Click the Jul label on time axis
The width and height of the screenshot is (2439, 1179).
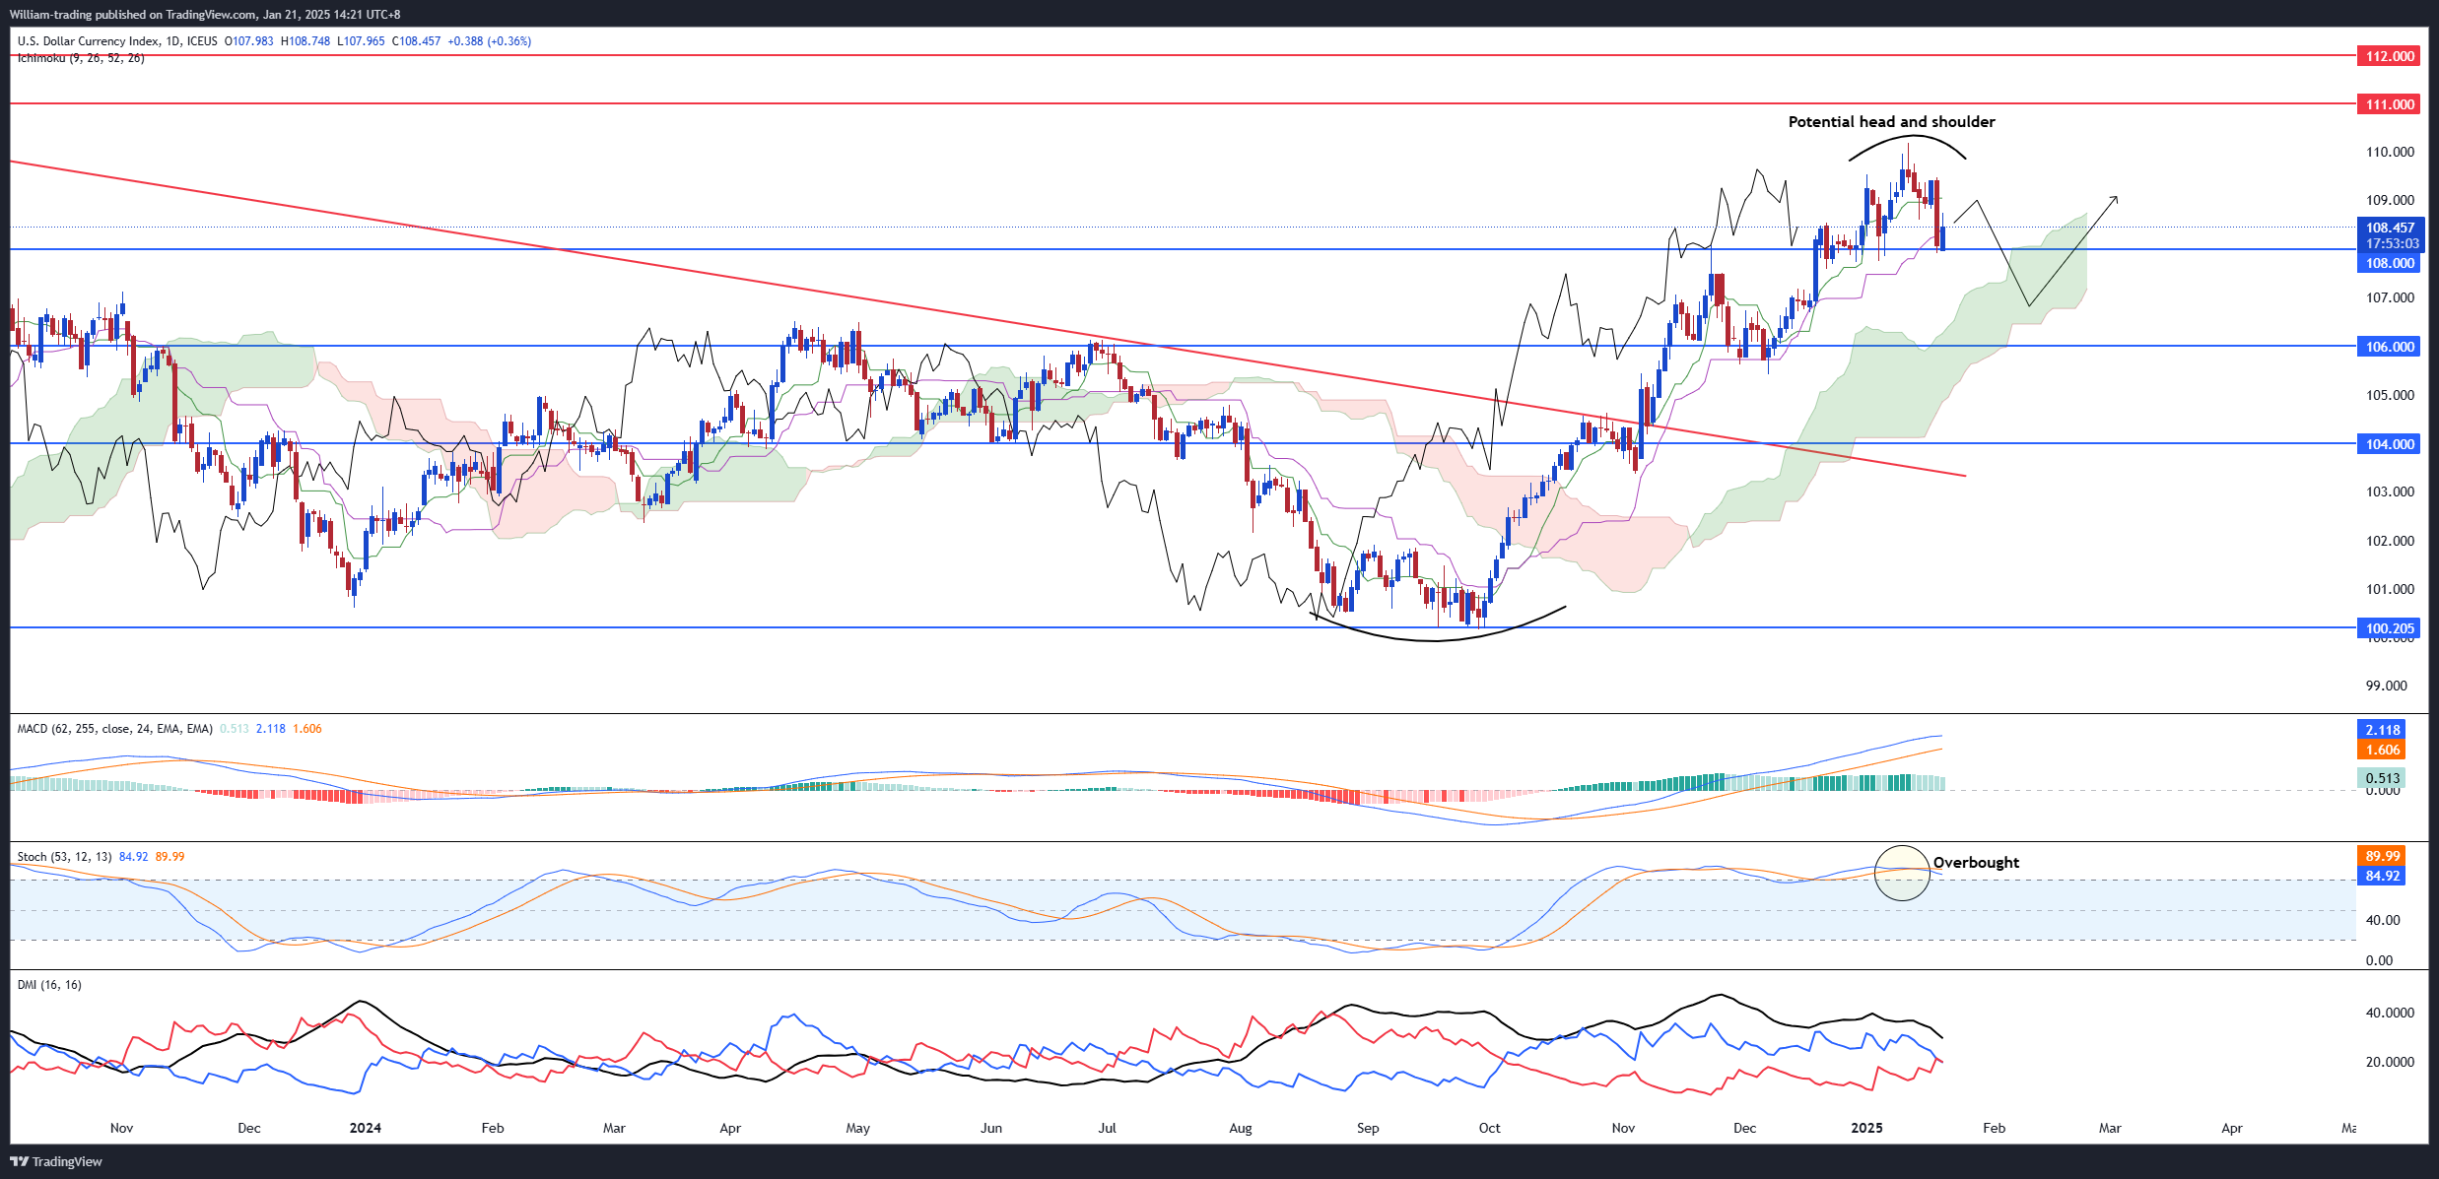coord(1107,1128)
